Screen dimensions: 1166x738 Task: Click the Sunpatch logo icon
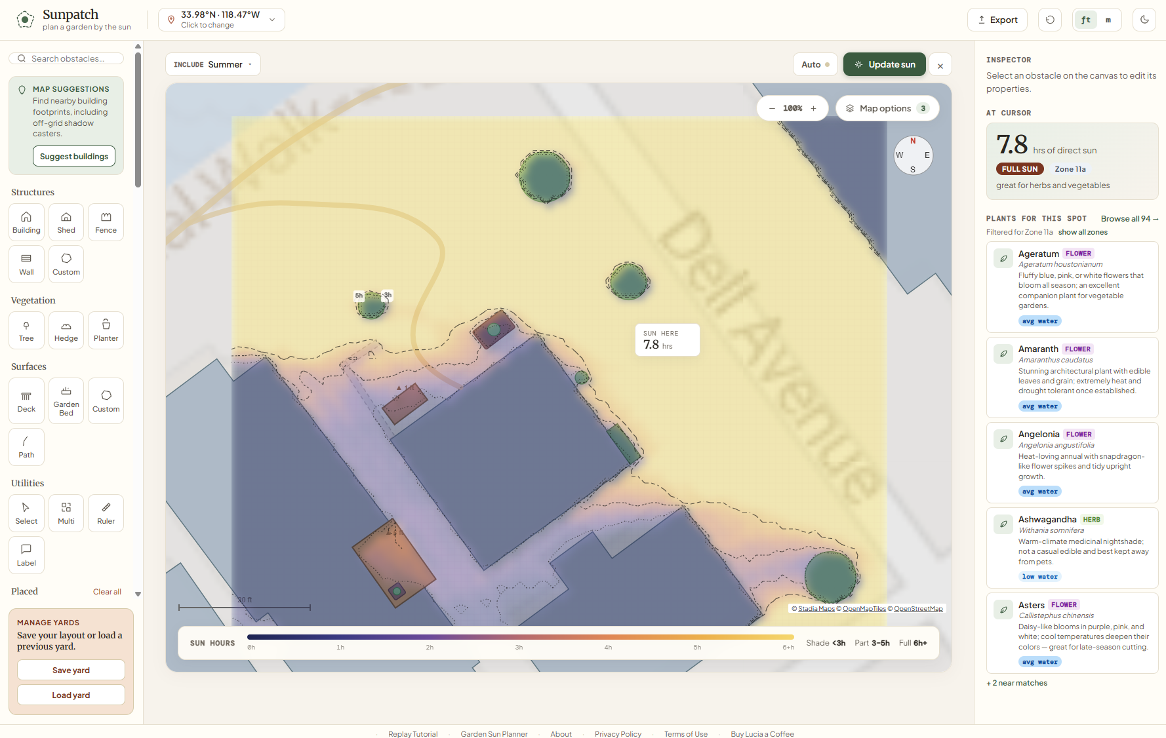[25, 20]
